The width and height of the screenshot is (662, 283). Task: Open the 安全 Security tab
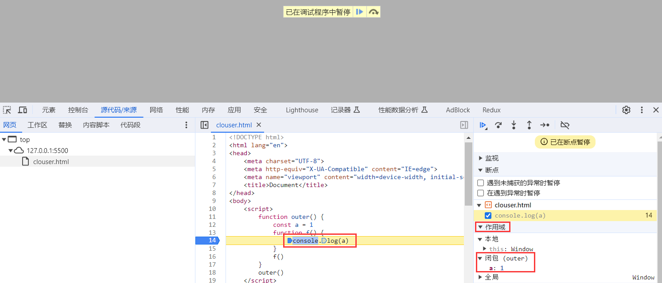[261, 110]
